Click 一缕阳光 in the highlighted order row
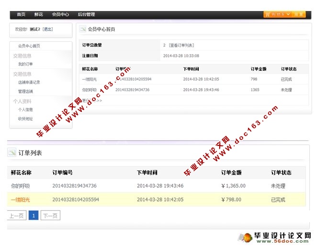 (x=21, y=200)
